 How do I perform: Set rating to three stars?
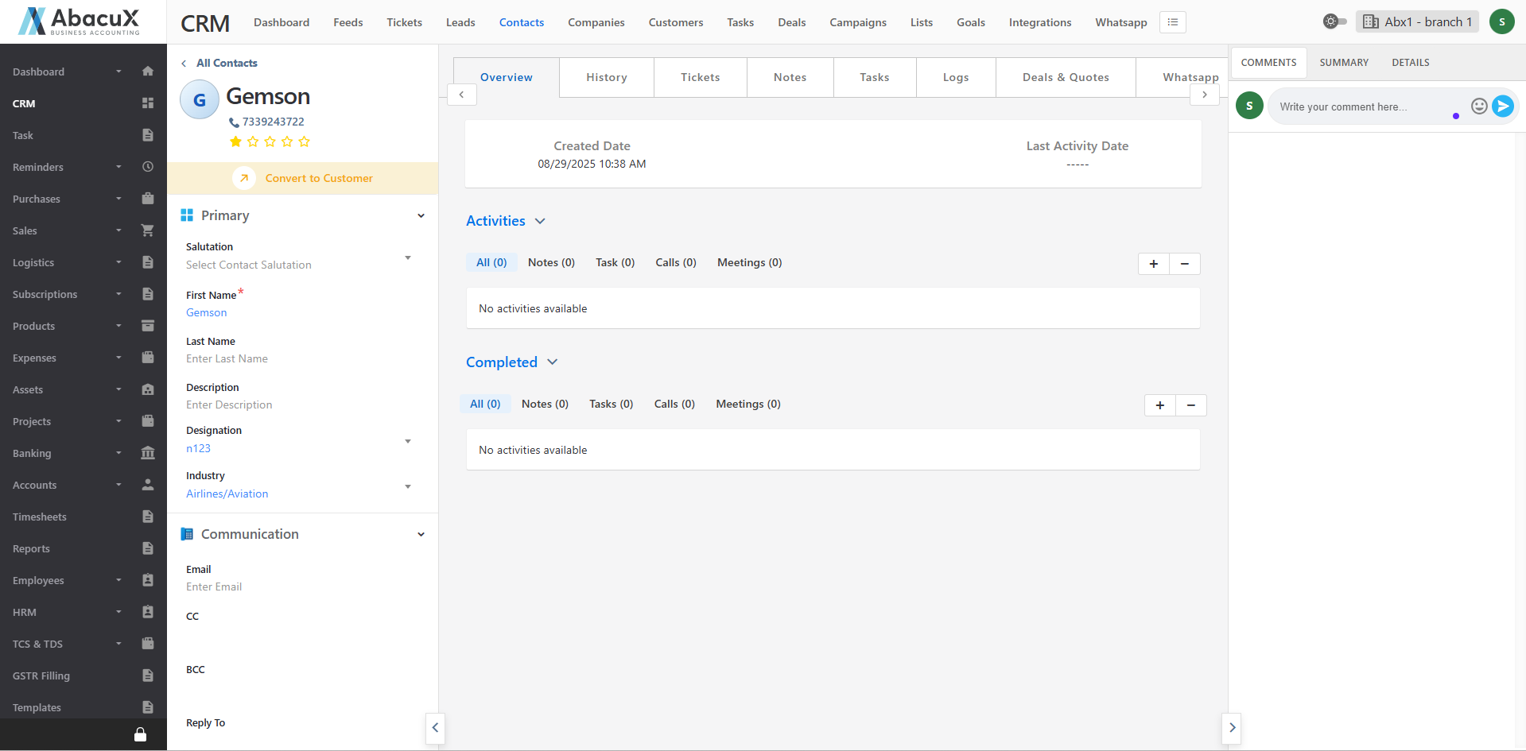[x=270, y=141]
